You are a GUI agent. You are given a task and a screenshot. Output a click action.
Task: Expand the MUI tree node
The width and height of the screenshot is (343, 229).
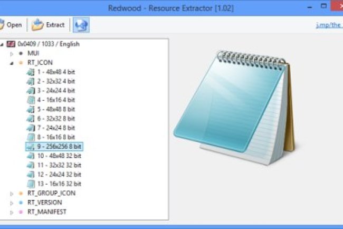pos(12,54)
